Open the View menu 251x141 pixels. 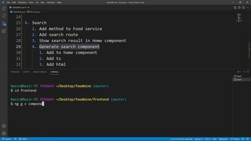31,2
